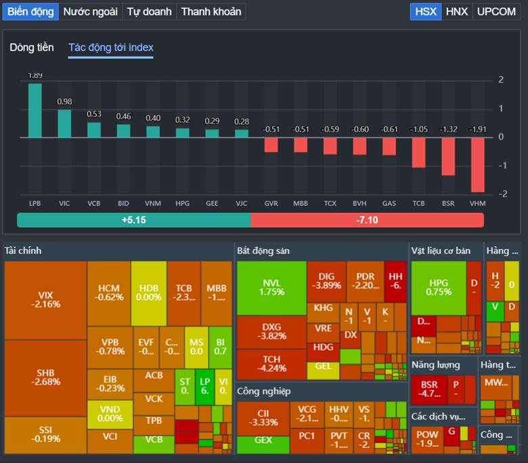528x463 pixels.
Task: Open the VND 0.00% tile
Action: [110, 414]
